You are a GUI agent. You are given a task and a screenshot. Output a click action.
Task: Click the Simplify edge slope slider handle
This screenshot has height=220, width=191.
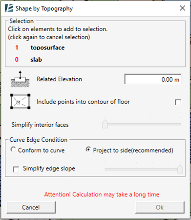[180, 169]
